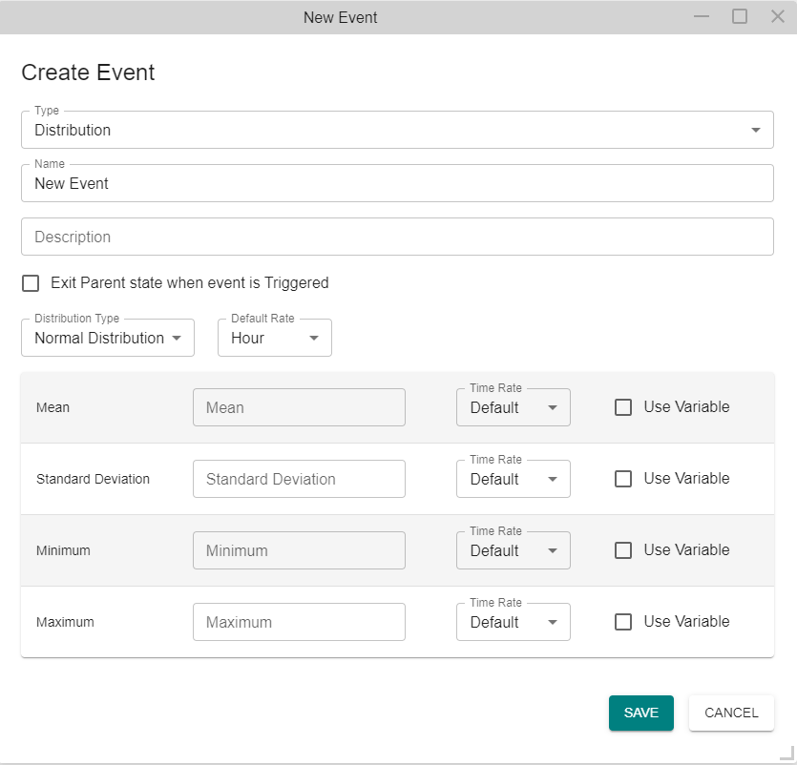Screen dimensions: 797x765
Task: Open Time Rate dropdown for Maximum
Action: 513,622
